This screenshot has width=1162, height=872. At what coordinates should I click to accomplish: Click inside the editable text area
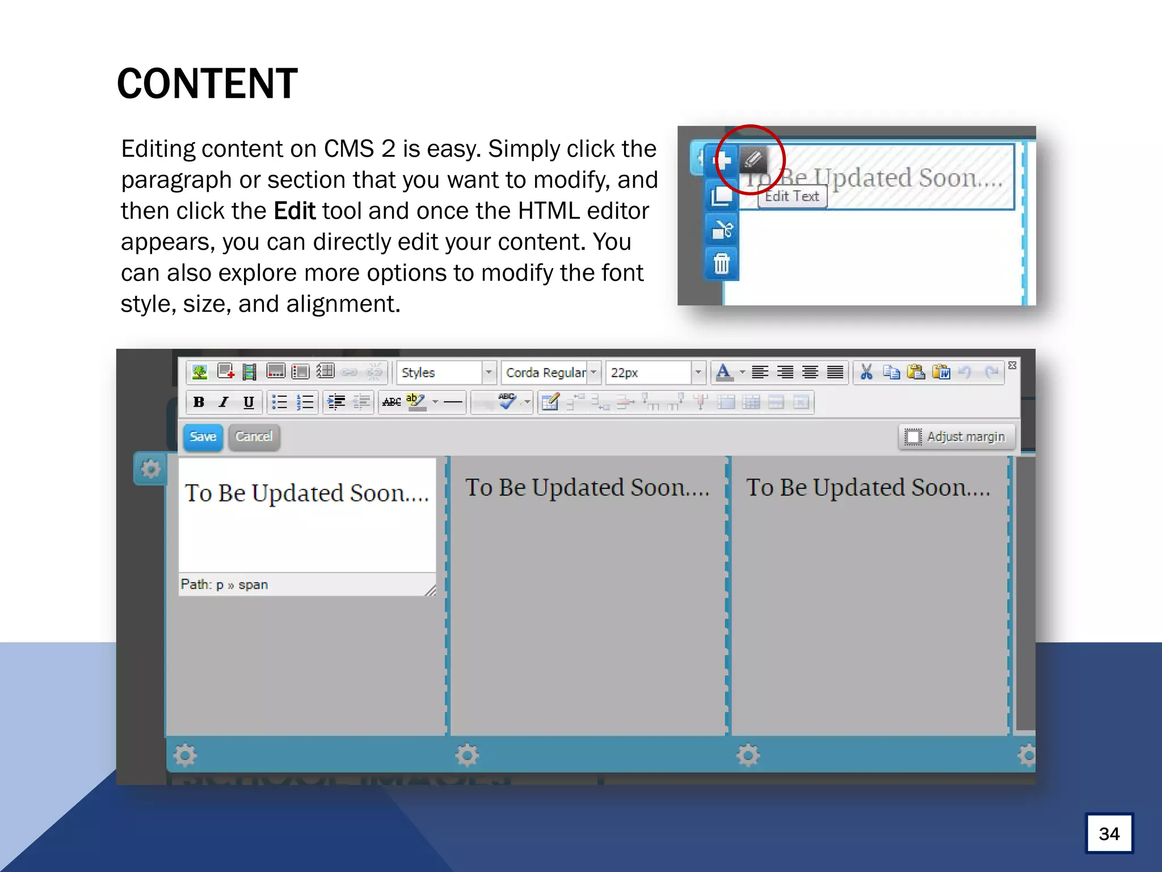tap(307, 515)
